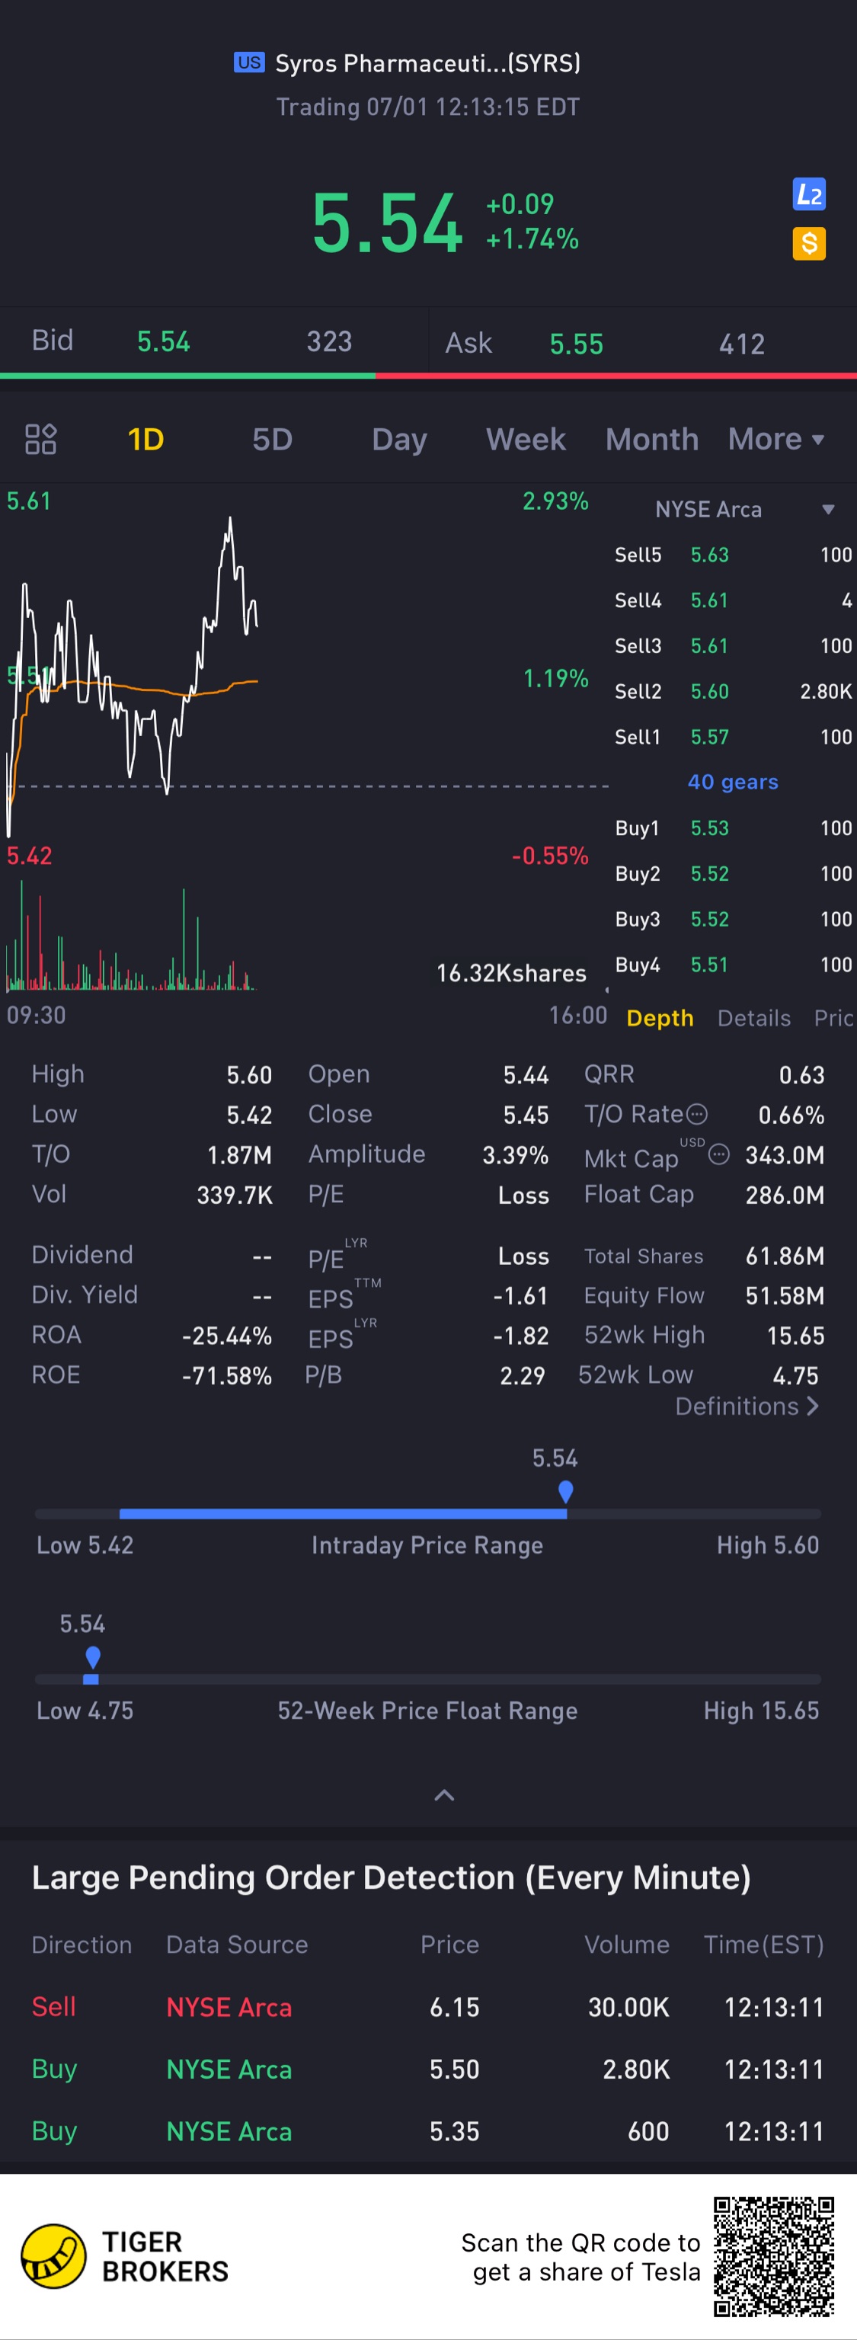
Task: Tap the 40 gears link
Action: 733,782
